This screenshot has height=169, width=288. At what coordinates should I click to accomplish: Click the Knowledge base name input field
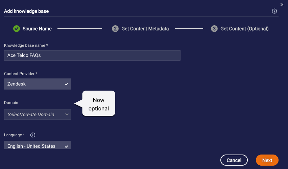tap(92, 55)
